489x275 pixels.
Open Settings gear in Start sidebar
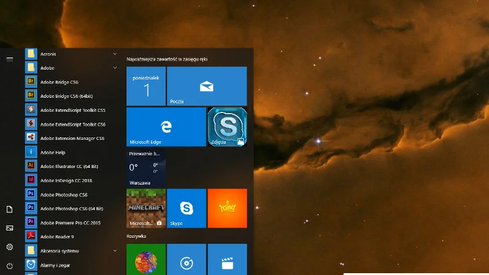pos(10,247)
